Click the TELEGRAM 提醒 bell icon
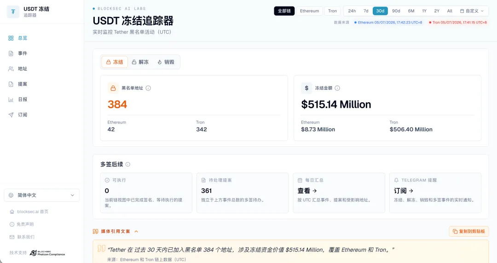497x263 pixels. tap(396, 180)
